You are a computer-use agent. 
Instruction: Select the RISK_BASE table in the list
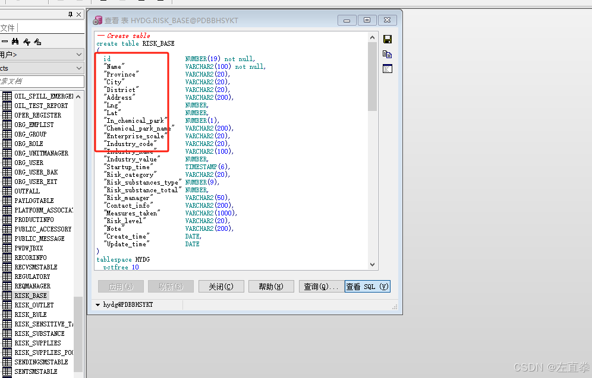(x=30, y=296)
